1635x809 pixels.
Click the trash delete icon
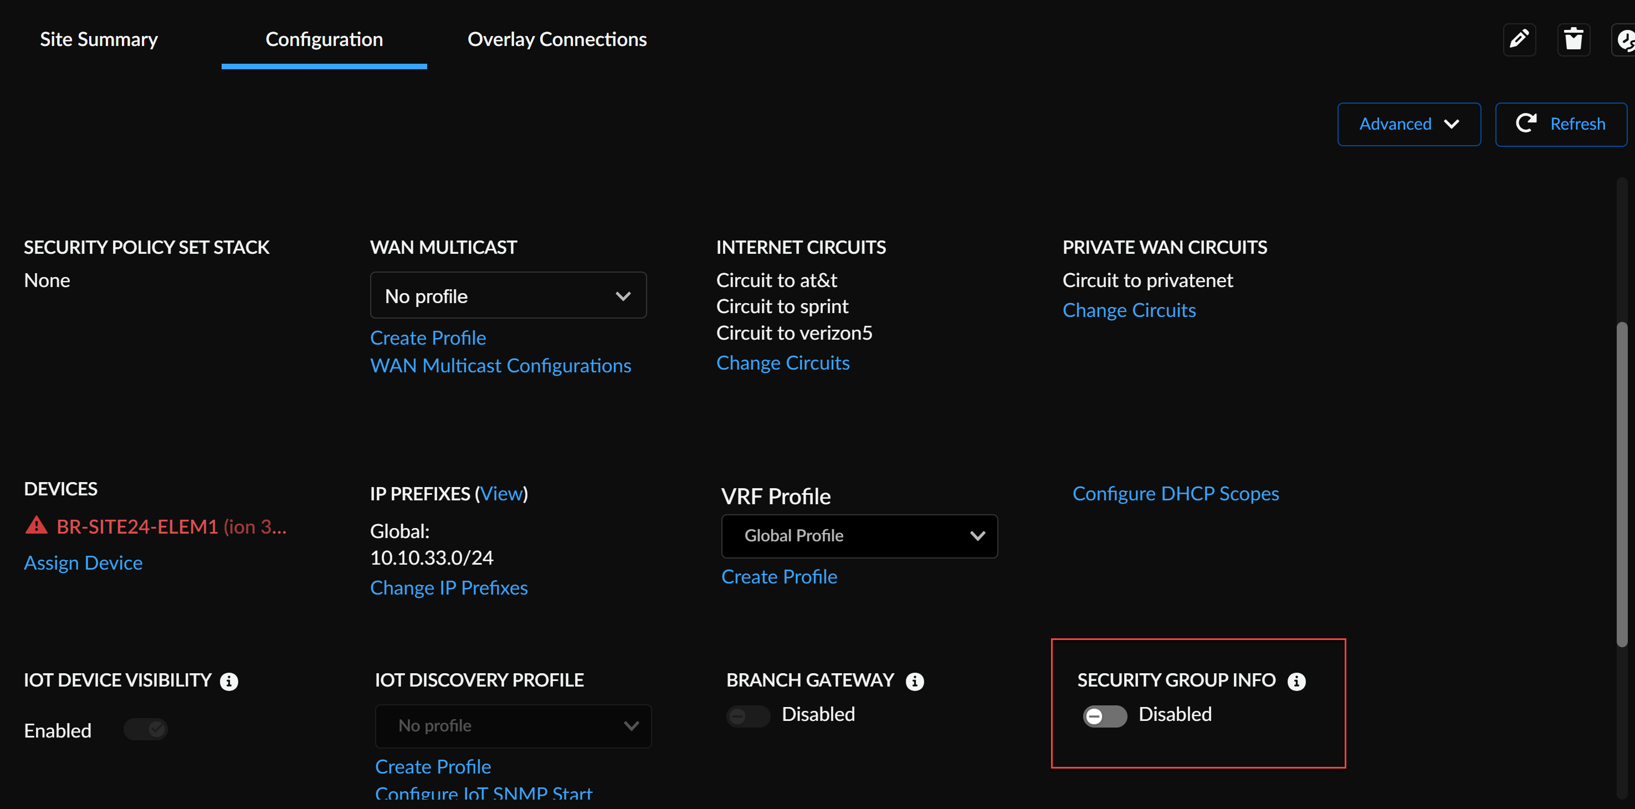tap(1573, 40)
